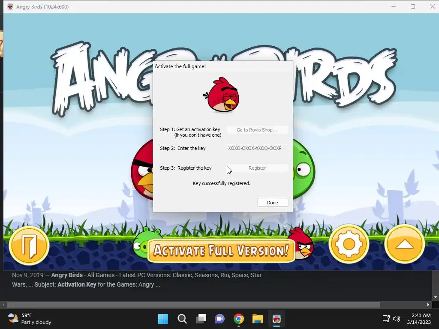Click the Done button in activation dialog
This screenshot has height=329, width=439.
[272, 203]
